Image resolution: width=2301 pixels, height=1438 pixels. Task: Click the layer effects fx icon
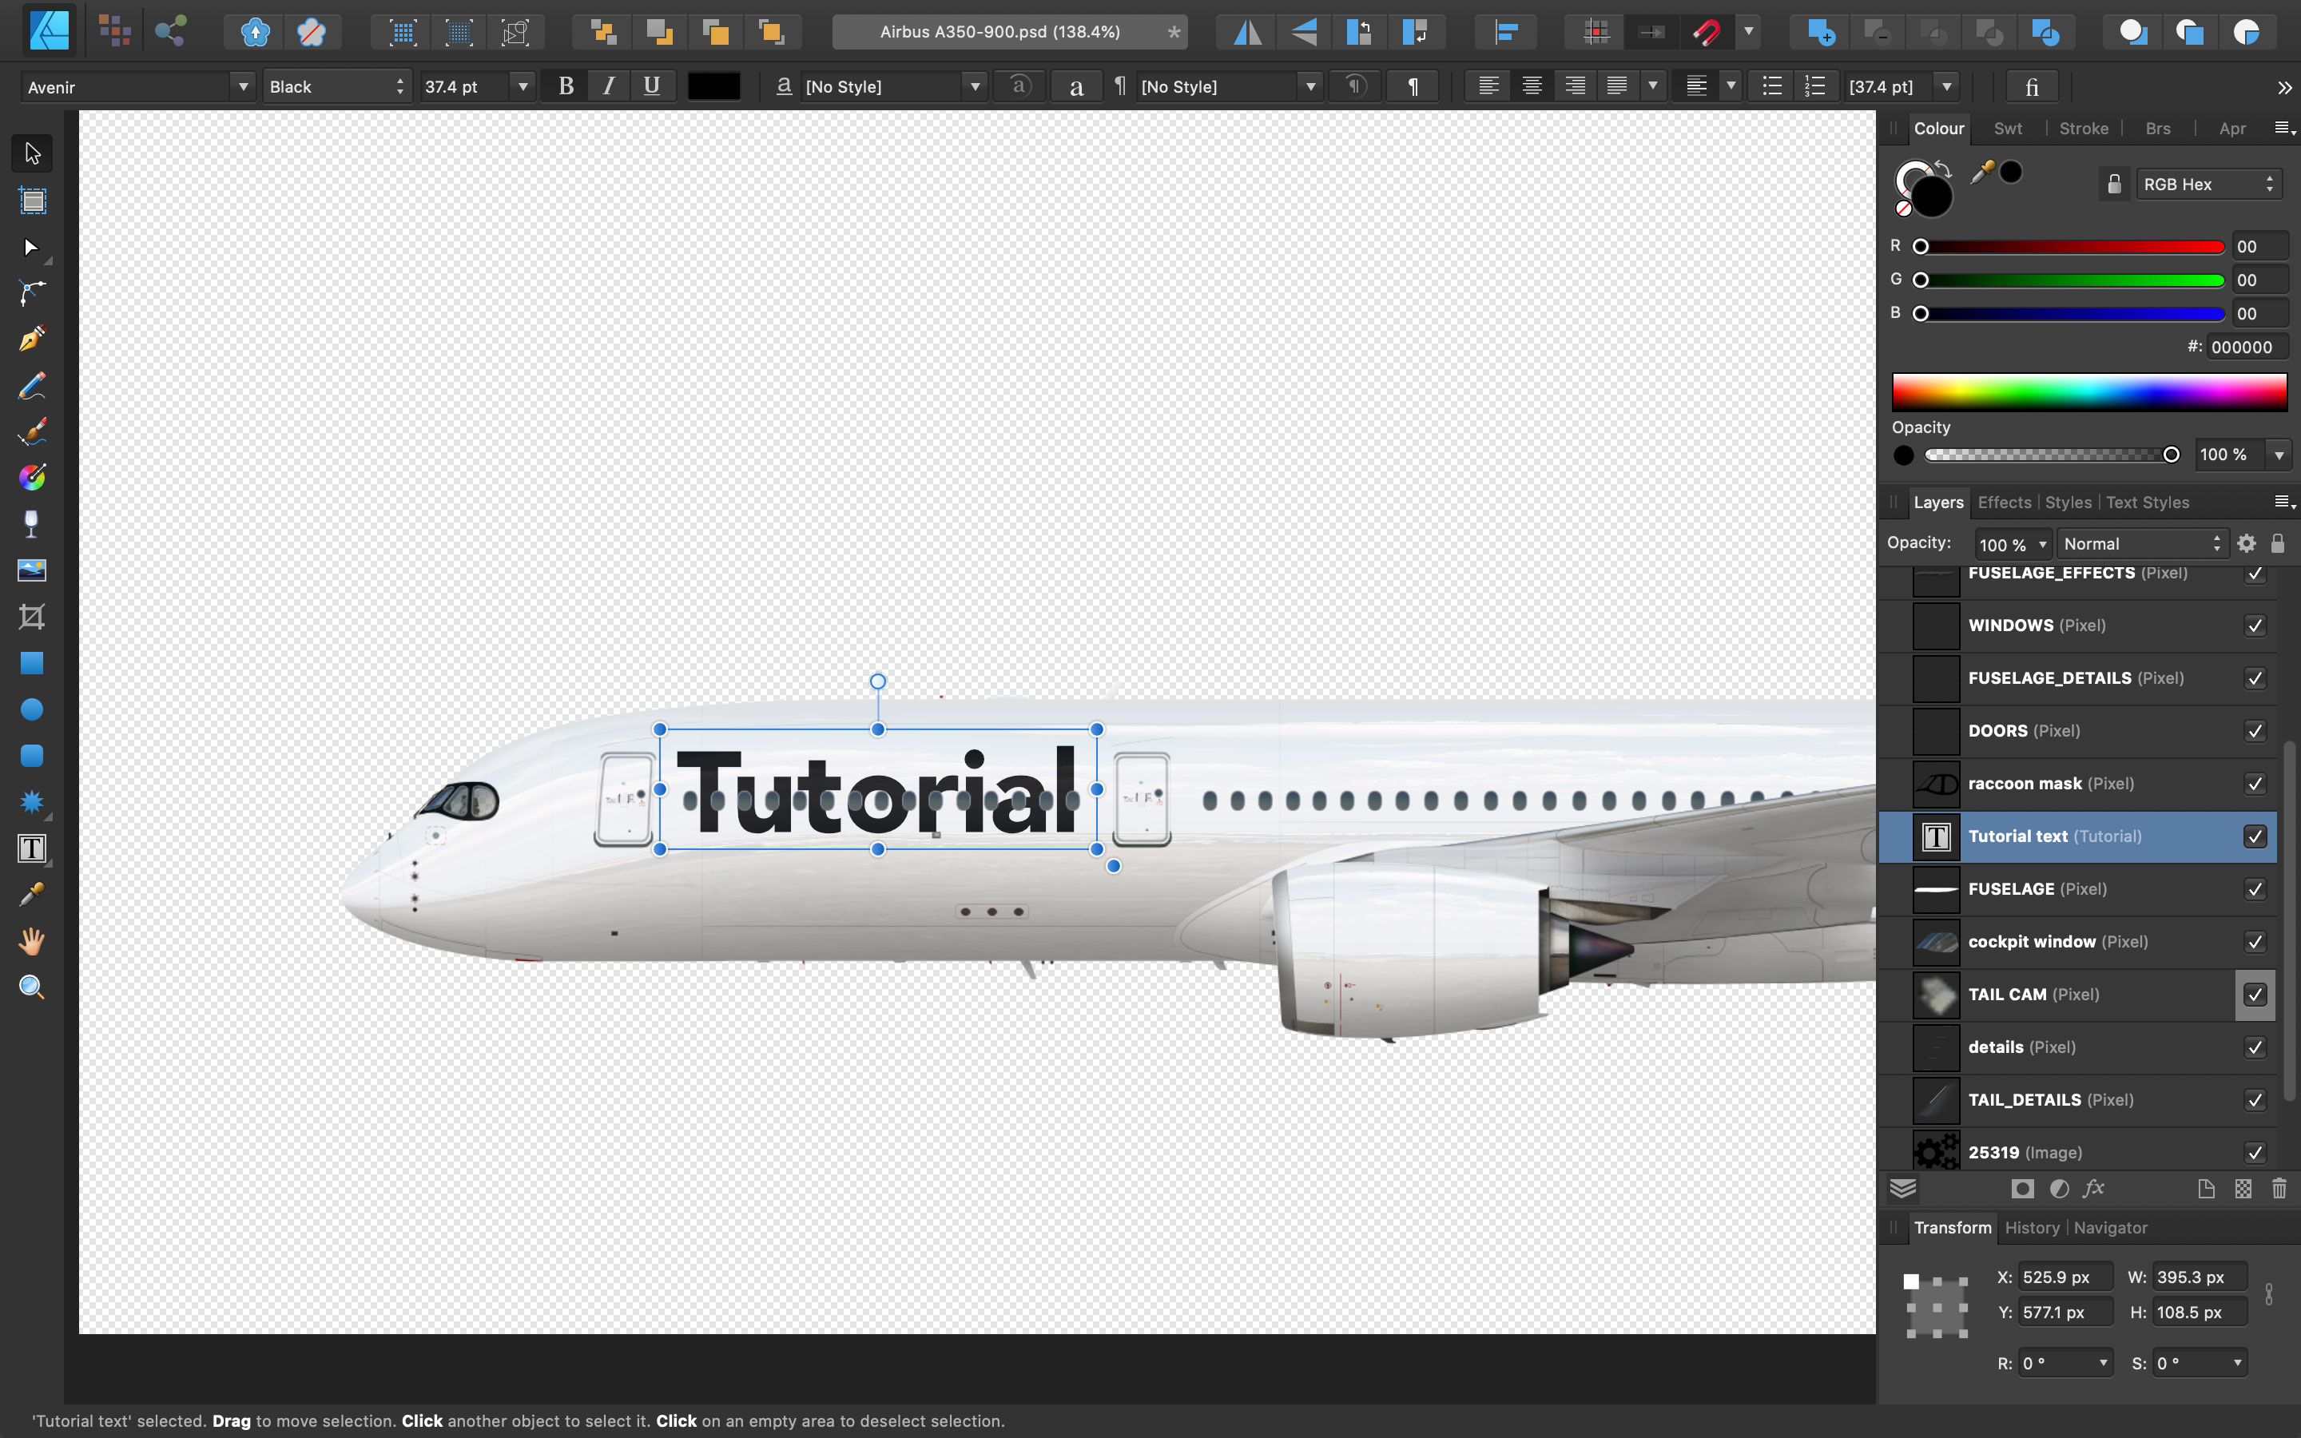pyautogui.click(x=2092, y=1189)
